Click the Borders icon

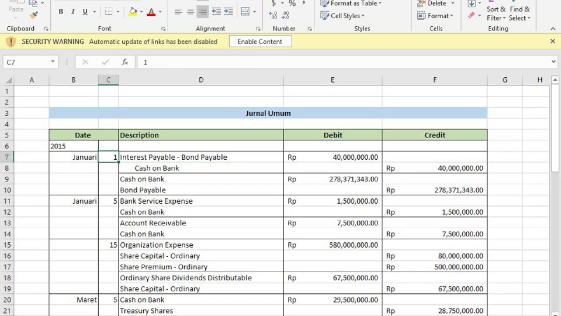point(109,12)
